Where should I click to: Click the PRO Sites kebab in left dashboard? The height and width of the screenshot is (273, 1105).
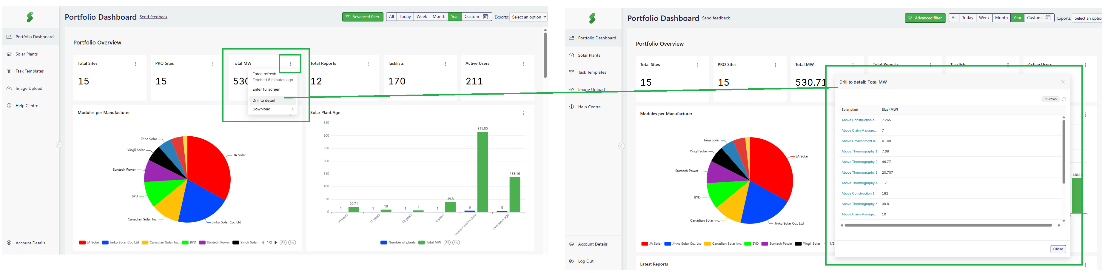pos(213,64)
